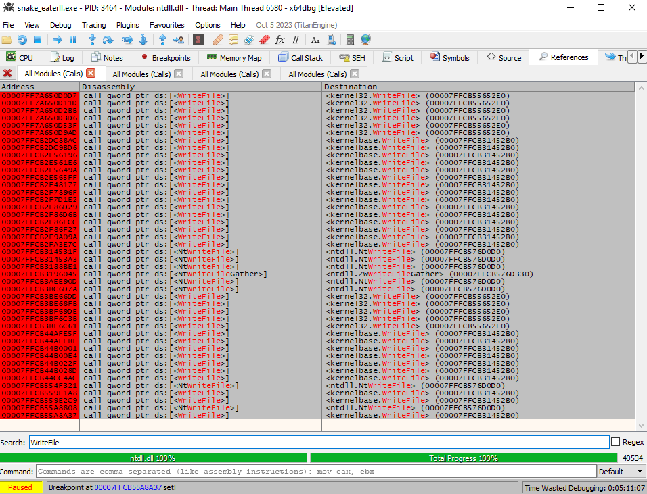Open the Plugins menu

(127, 25)
